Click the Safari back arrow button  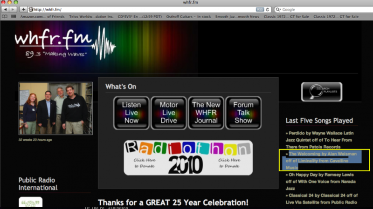[x=5, y=9]
